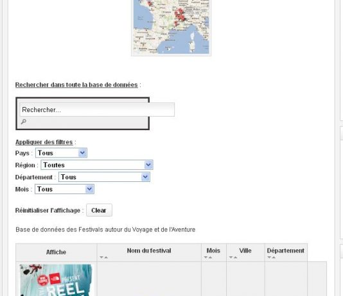Sort Nom du festival descending arrow
This screenshot has width=343, height=296.
(101, 258)
